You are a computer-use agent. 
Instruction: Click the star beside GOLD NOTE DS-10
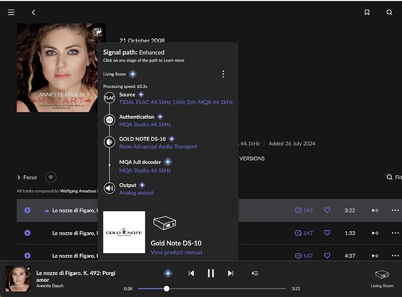[x=172, y=139]
